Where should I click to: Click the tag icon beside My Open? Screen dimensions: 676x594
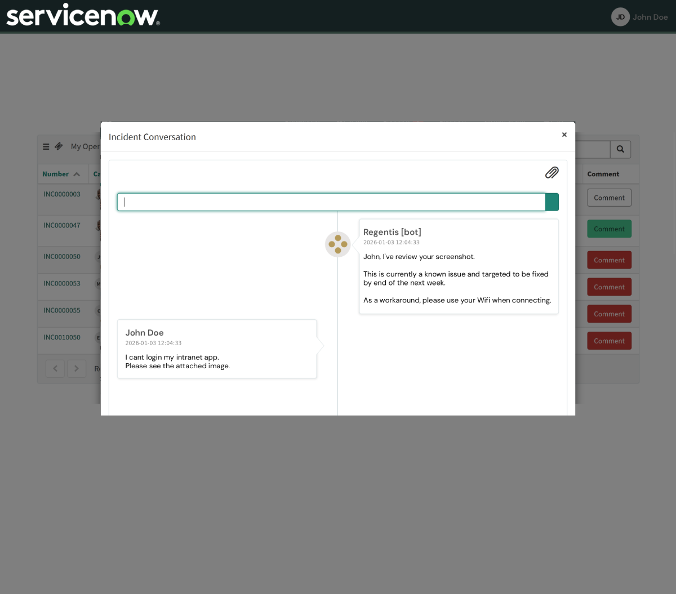[x=59, y=146]
